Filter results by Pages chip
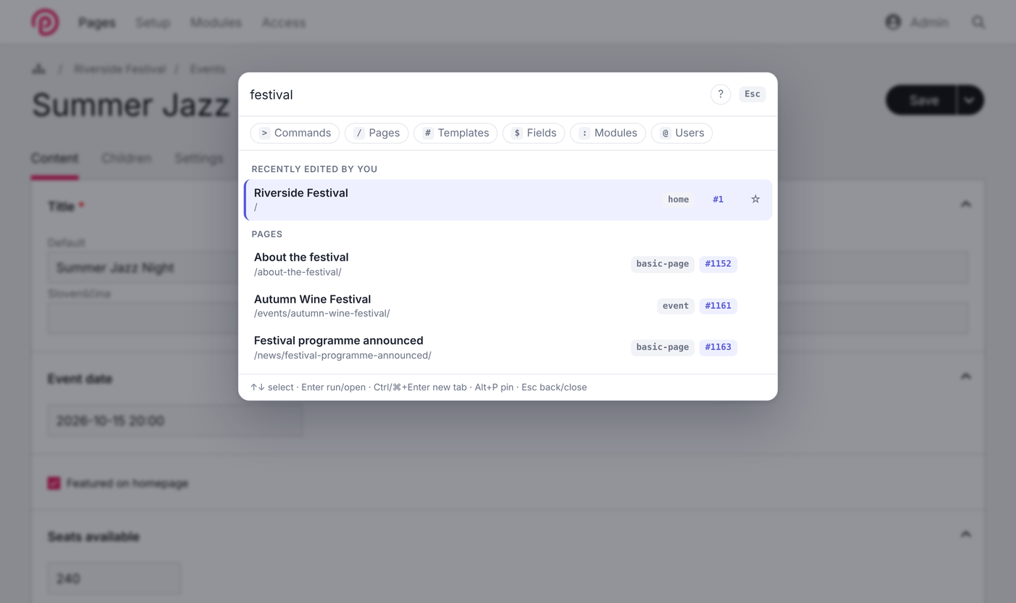 click(x=377, y=133)
